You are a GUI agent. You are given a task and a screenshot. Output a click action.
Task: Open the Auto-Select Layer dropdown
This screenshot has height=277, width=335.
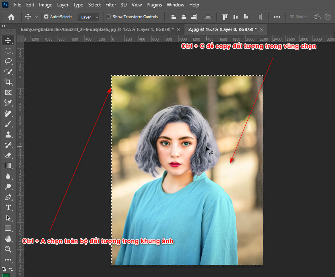coord(89,17)
